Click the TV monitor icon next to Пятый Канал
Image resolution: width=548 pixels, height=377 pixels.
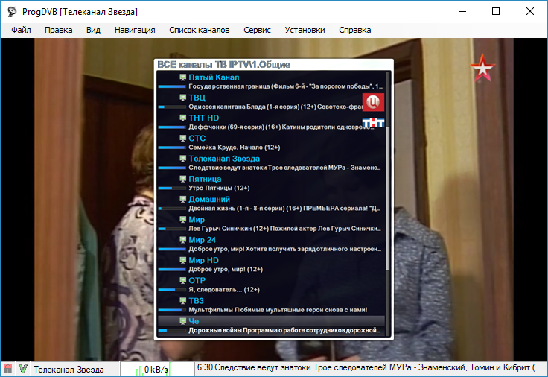[x=183, y=77]
